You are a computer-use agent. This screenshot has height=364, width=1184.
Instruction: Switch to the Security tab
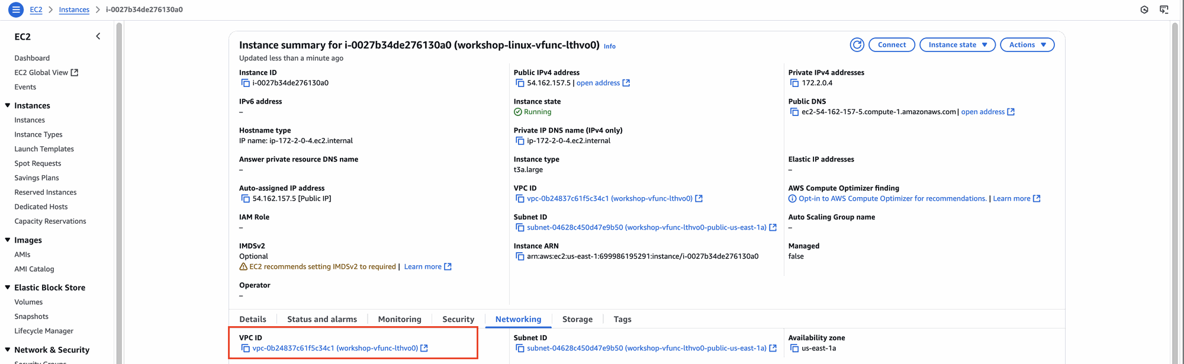click(458, 319)
